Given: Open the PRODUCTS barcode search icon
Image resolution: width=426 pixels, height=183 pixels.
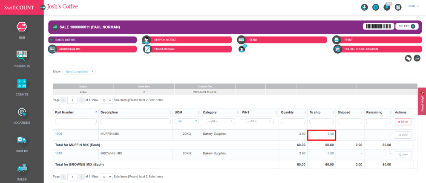Looking at the screenshot, I should [22, 56].
